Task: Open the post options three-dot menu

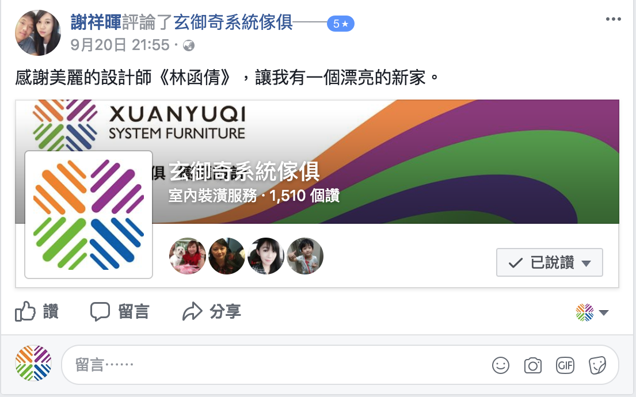Action: [613, 19]
